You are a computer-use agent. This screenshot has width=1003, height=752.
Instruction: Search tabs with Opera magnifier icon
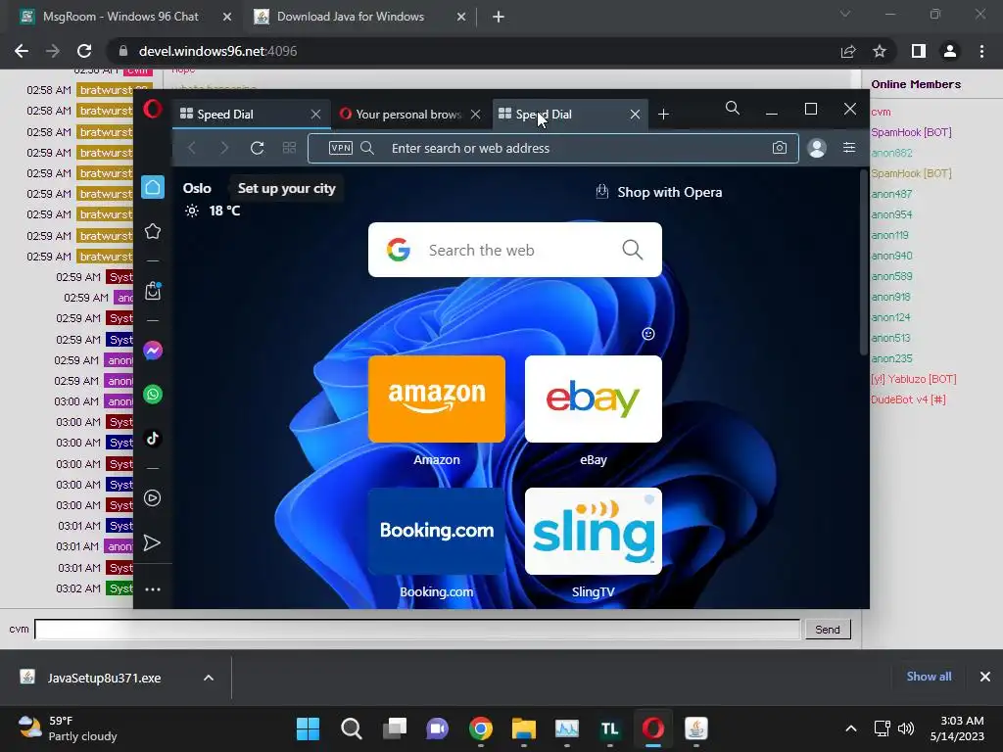click(x=733, y=108)
